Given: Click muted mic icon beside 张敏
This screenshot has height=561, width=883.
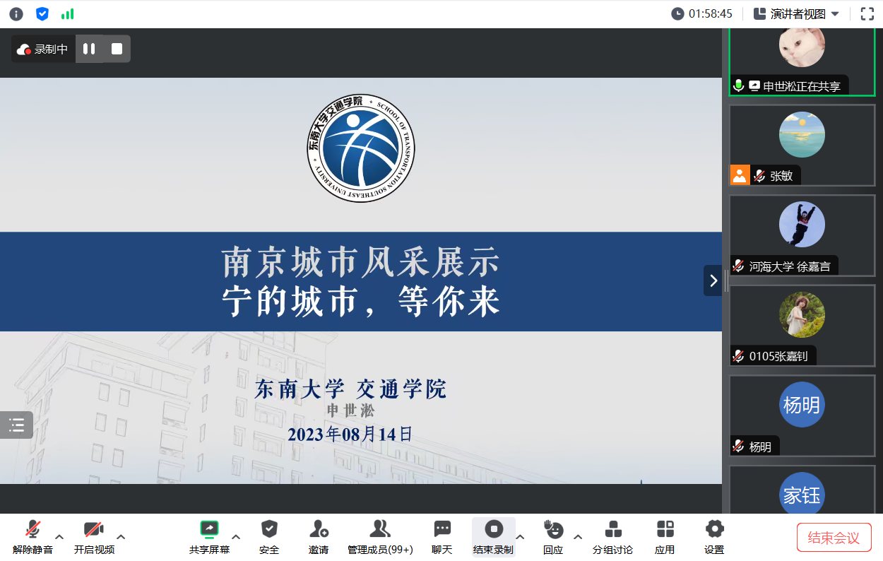Looking at the screenshot, I should point(759,176).
